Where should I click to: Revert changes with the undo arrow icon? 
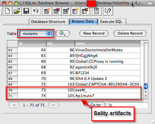(36, 11)
